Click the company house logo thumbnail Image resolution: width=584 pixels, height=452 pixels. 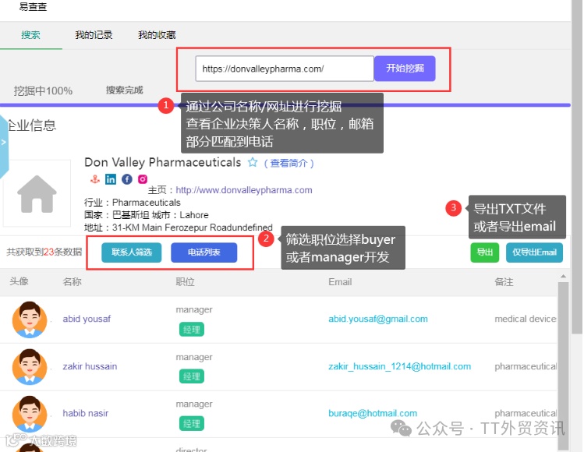(x=37, y=193)
